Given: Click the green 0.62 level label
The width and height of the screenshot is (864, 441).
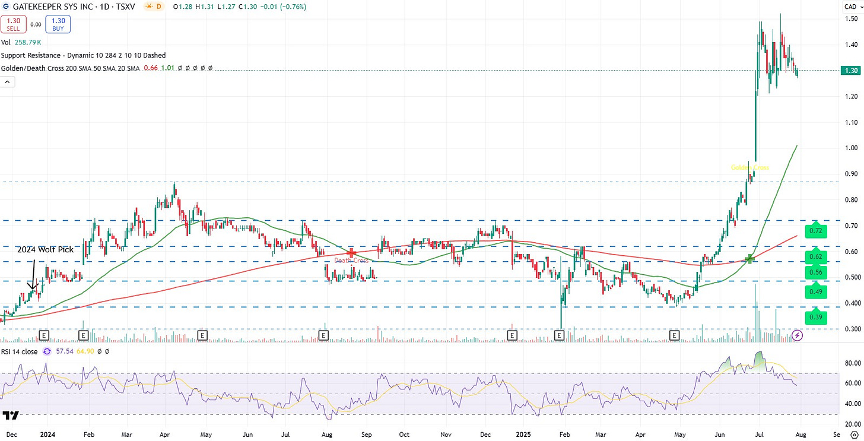Looking at the screenshot, I should (x=816, y=257).
